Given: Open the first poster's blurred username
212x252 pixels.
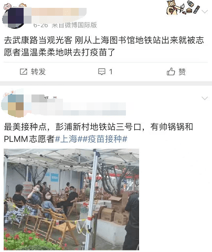Looking at the screenshot, I should pyautogui.click(x=59, y=13).
